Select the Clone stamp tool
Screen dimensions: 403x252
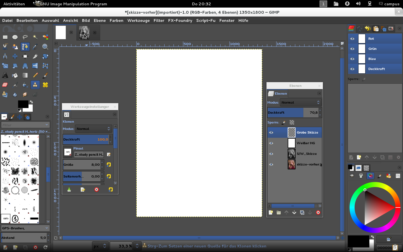coord(35,85)
